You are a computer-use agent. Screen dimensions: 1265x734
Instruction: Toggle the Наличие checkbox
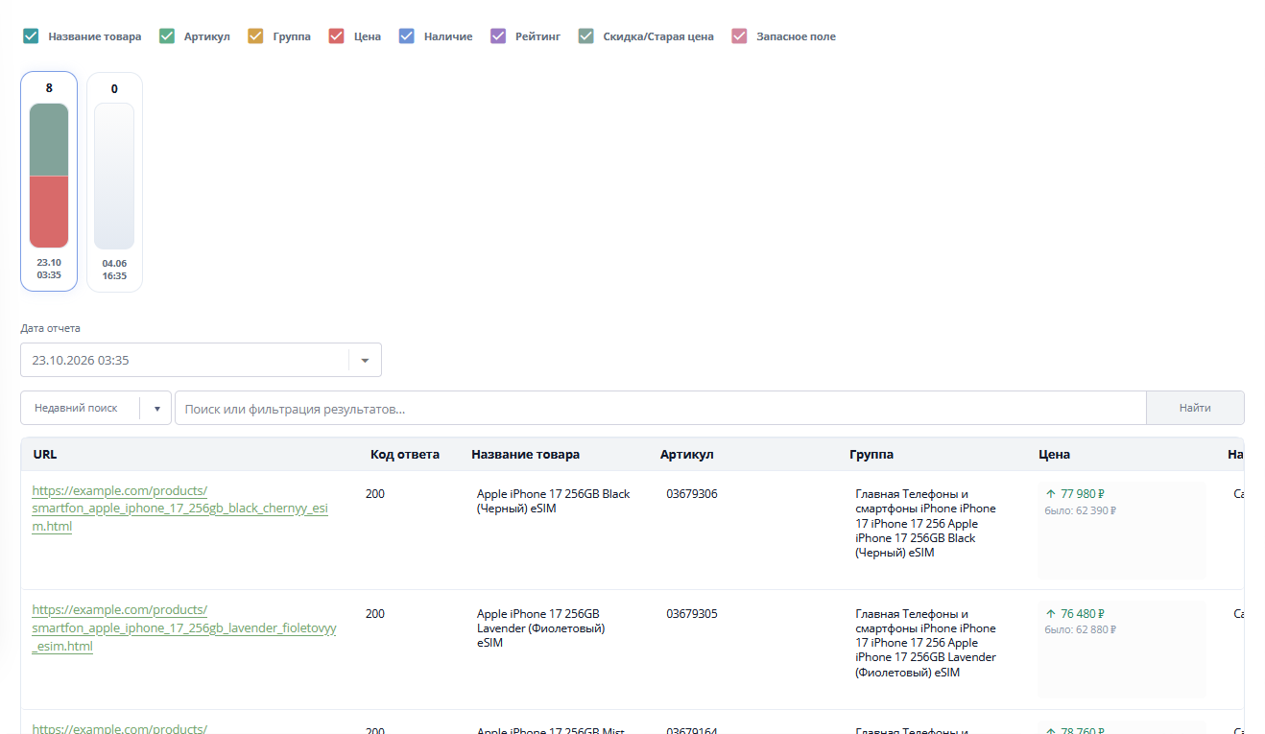(x=407, y=36)
